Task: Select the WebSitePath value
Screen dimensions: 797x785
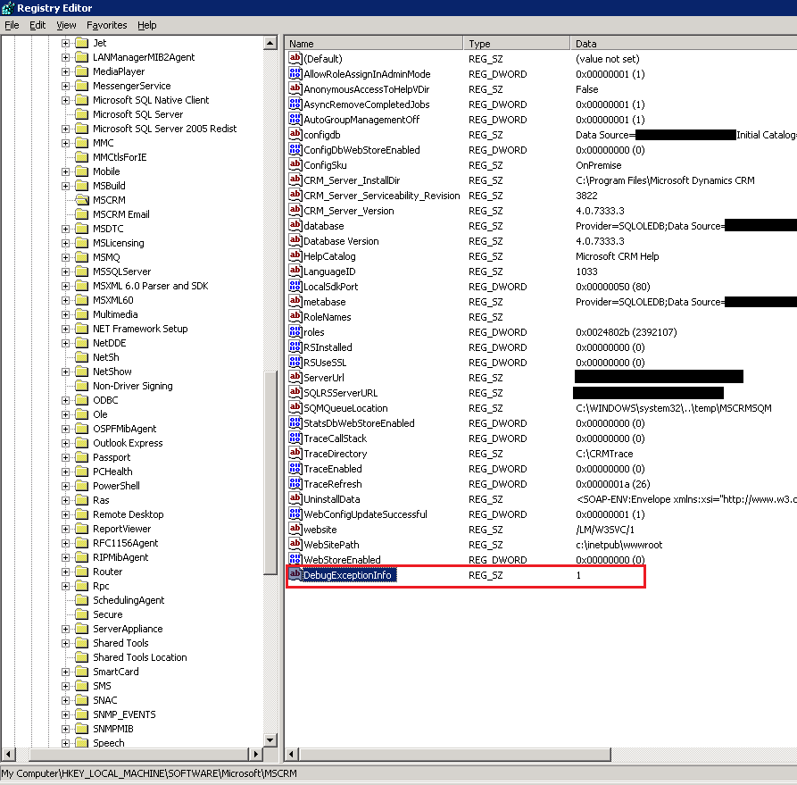Action: [x=331, y=545]
